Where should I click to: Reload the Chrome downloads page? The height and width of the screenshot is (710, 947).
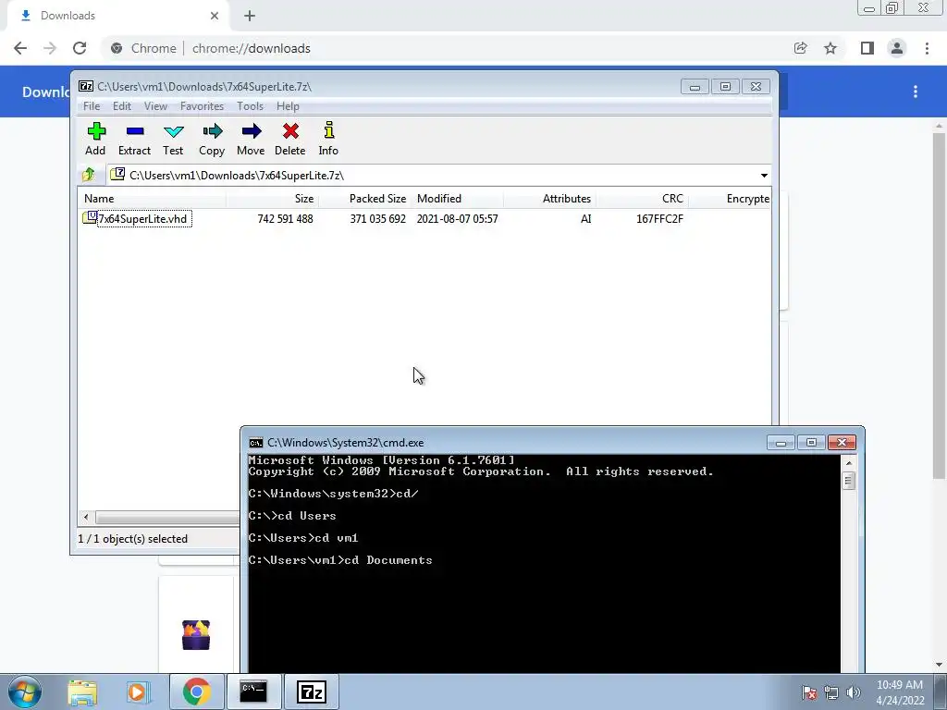pyautogui.click(x=80, y=48)
